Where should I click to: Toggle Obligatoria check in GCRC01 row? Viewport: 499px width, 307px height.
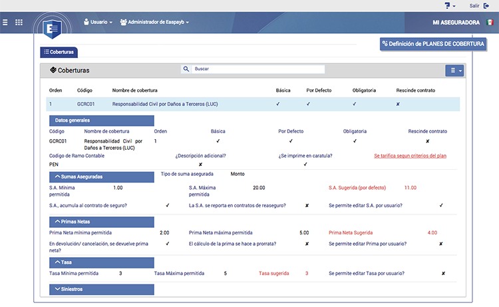click(354, 104)
